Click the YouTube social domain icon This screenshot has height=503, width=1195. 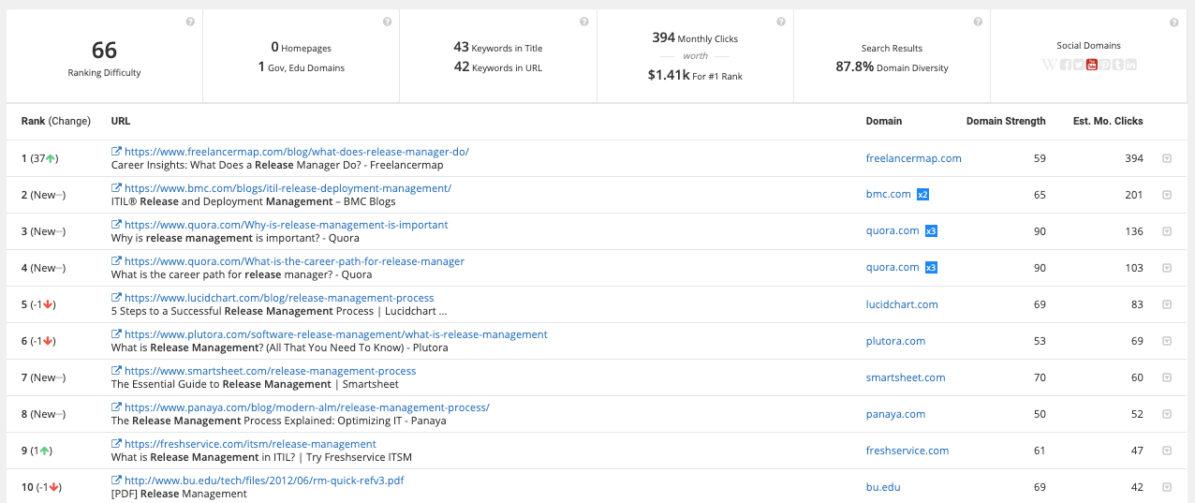click(x=1092, y=65)
